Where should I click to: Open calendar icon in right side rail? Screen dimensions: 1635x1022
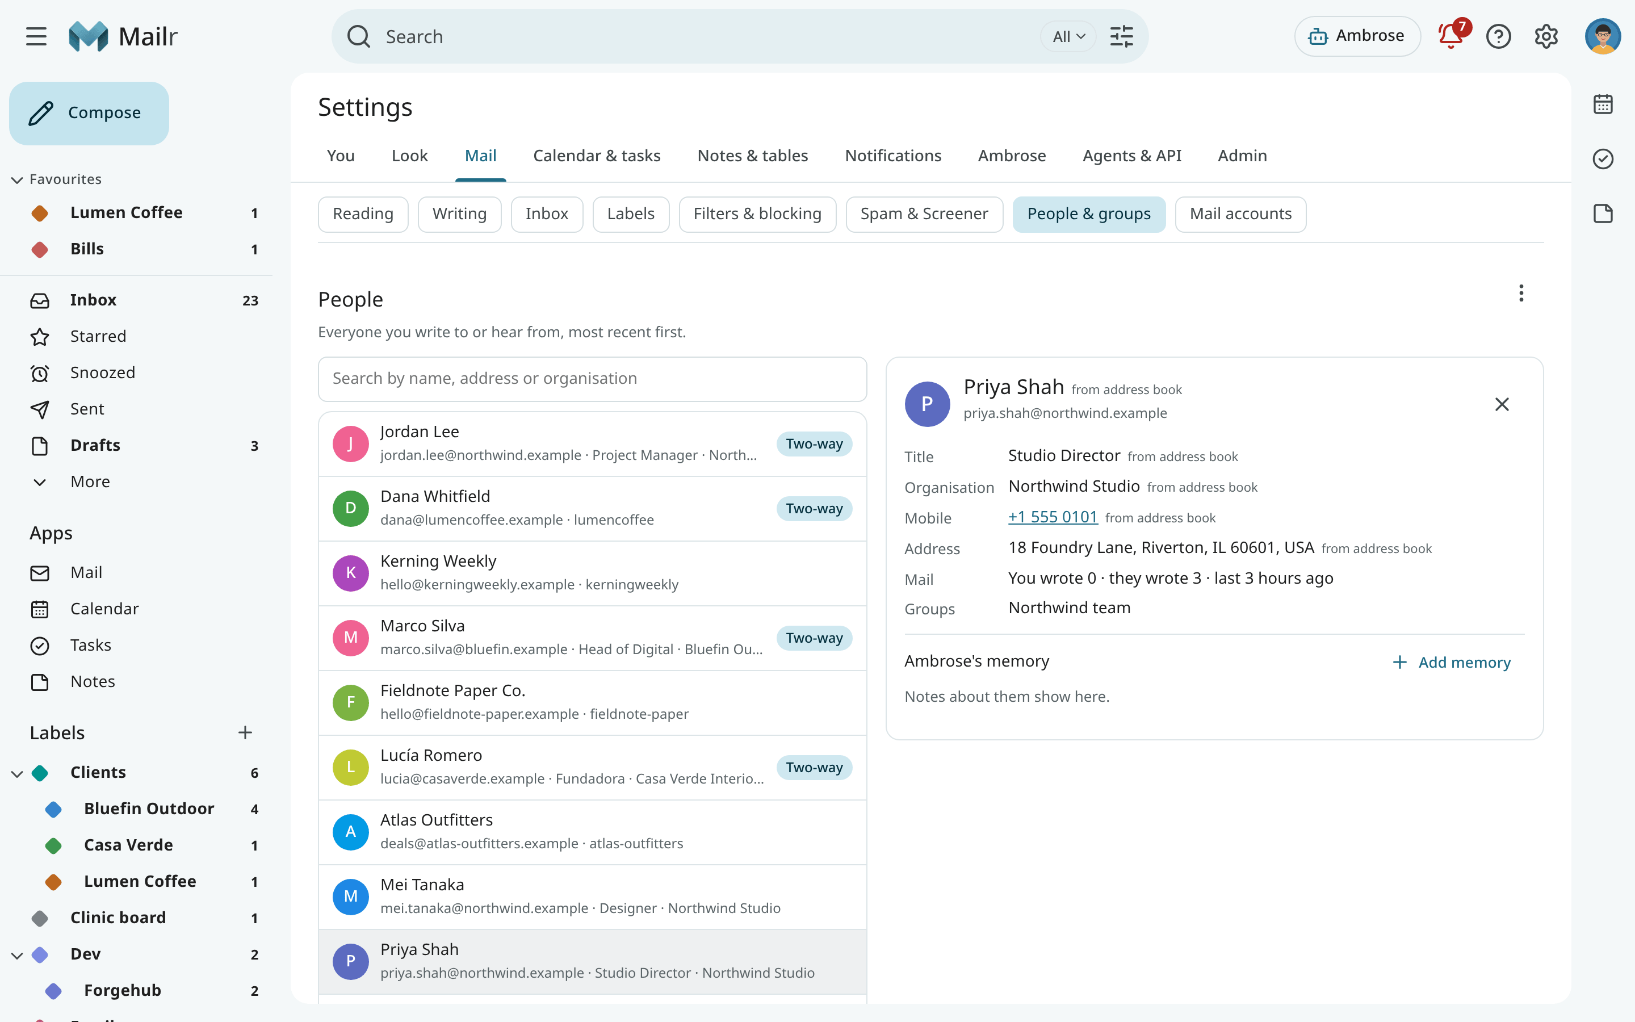point(1603,104)
